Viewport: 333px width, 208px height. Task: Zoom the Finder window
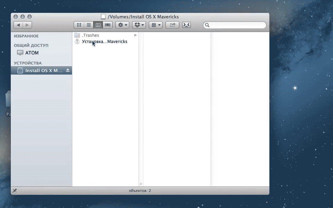pos(30,17)
